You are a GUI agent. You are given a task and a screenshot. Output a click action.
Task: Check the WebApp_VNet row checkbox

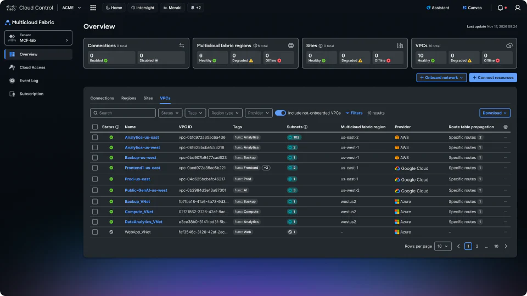[95, 232]
